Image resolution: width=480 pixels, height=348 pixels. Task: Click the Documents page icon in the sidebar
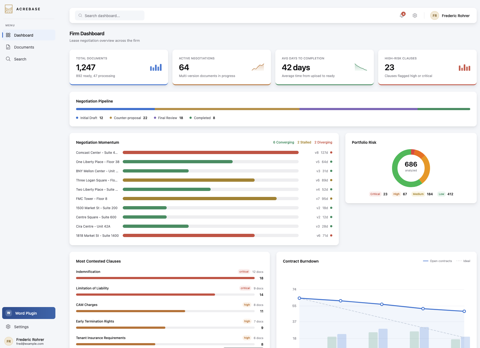[x=8, y=47]
